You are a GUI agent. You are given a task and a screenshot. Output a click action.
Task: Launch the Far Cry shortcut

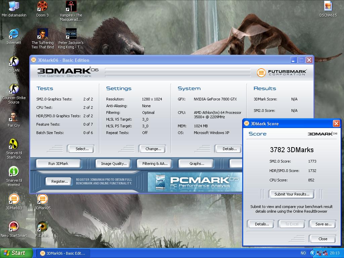pos(14,119)
